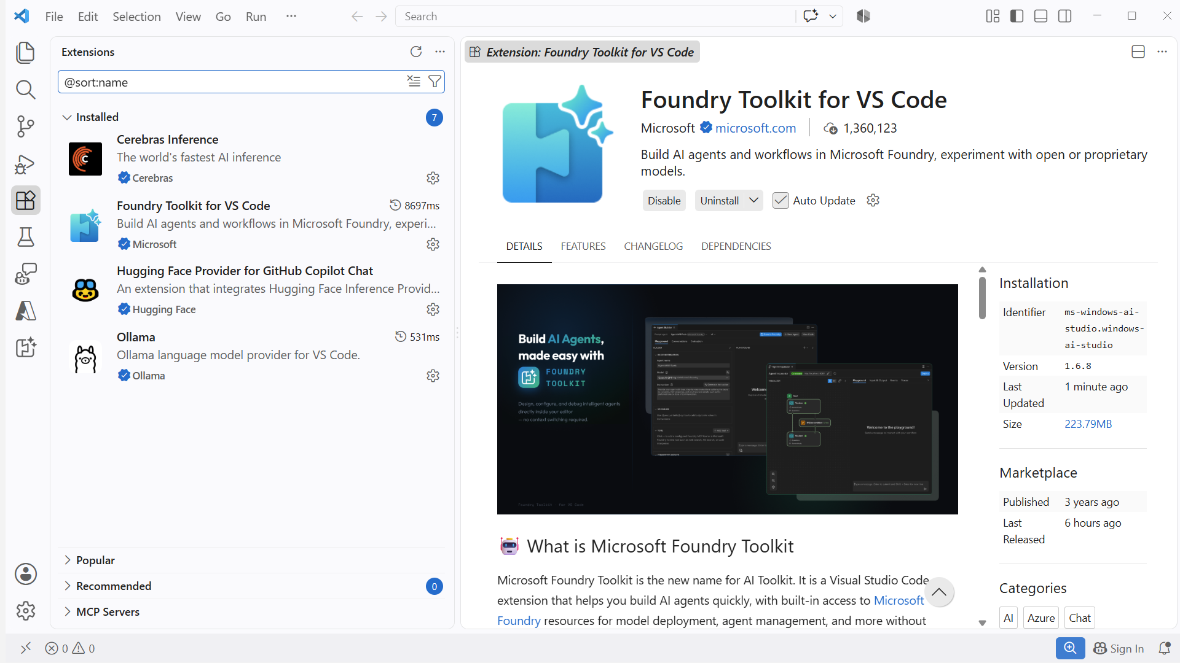This screenshot has width=1180, height=663.
Task: Open the zoom indicator in status bar
Action: point(1070,648)
